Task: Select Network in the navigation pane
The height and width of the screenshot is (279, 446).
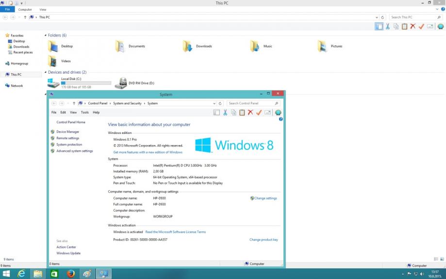Action: [x=17, y=86]
